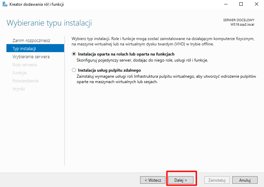Open the Wybieranie serwera step

[x=31, y=57]
